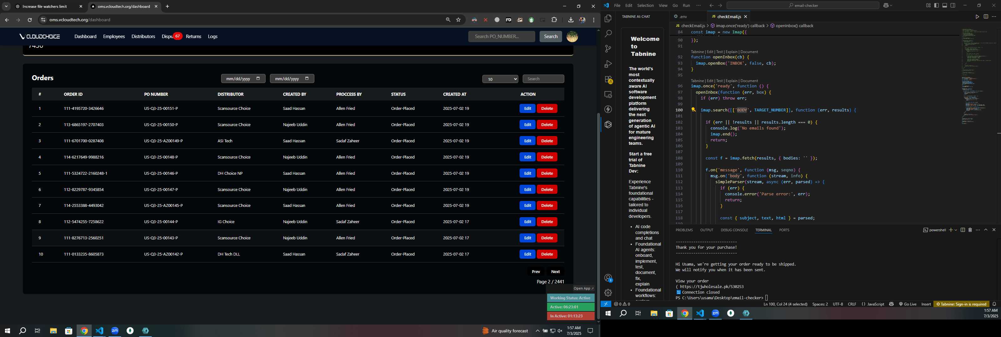The height and width of the screenshot is (337, 1001).
Task: Close the checkEmail.js editor tab
Action: click(x=745, y=17)
